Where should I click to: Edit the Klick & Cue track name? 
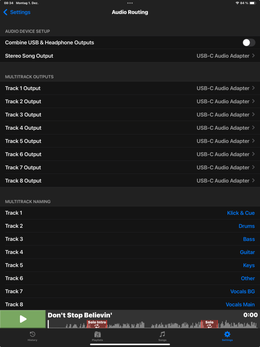[x=240, y=213]
